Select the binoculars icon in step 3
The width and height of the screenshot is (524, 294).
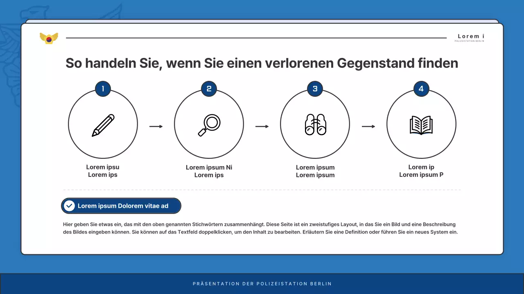(315, 123)
